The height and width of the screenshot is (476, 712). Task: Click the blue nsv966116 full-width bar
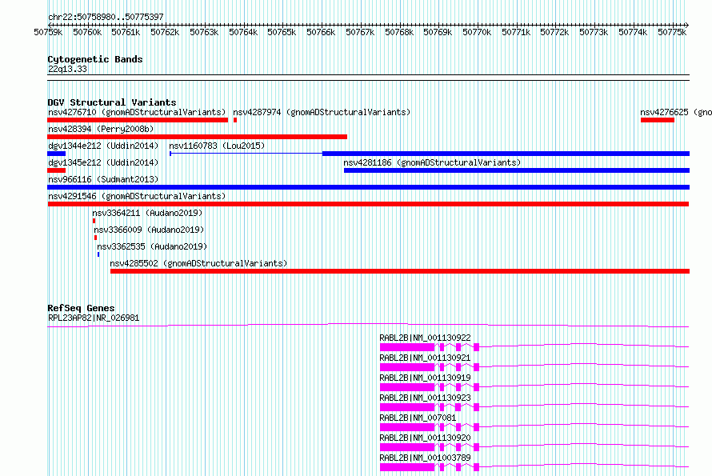(368, 187)
